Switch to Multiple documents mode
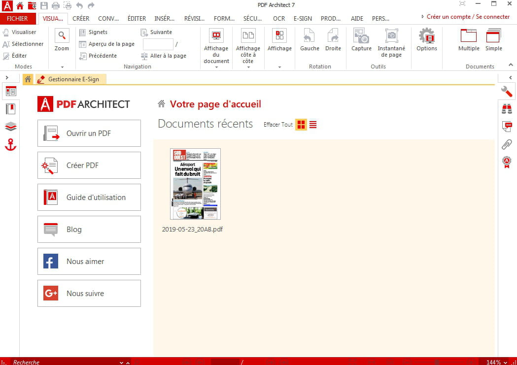The image size is (517, 365). (469, 40)
